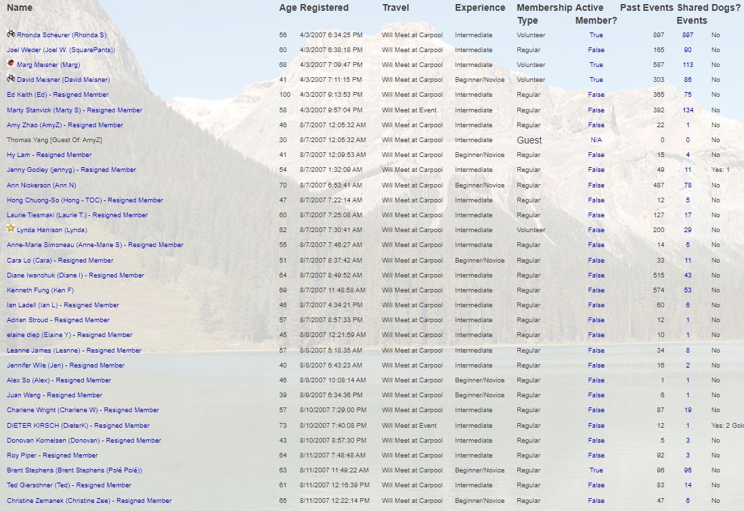This screenshot has width=744, height=511.
Task: Click Rhonda Scheurer's shared events count 897
Action: click(687, 35)
